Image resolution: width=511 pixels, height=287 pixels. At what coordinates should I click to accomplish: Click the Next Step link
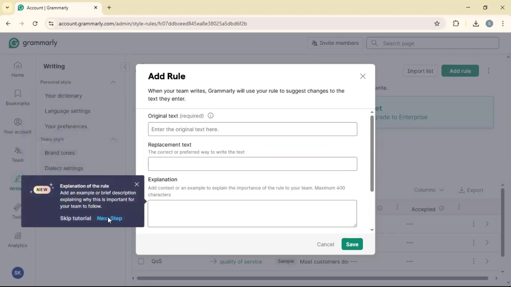[109, 218]
